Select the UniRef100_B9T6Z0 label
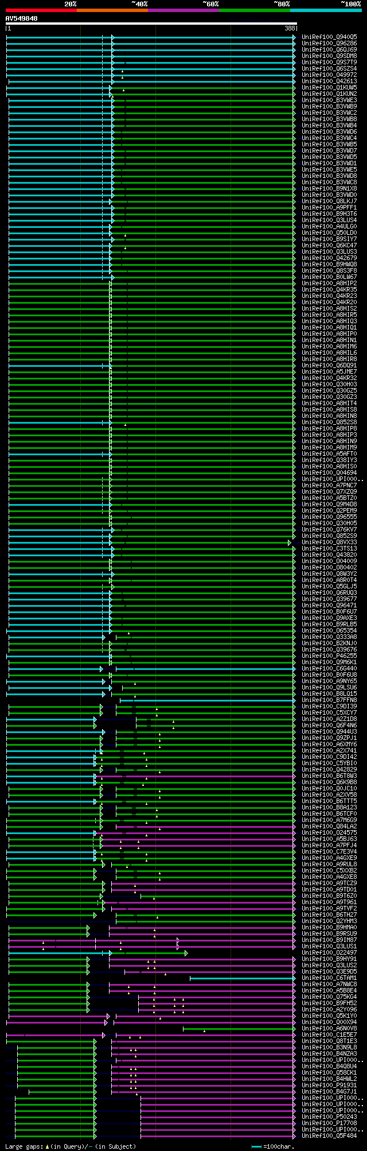The width and height of the screenshot is (367, 1151). (x=329, y=896)
